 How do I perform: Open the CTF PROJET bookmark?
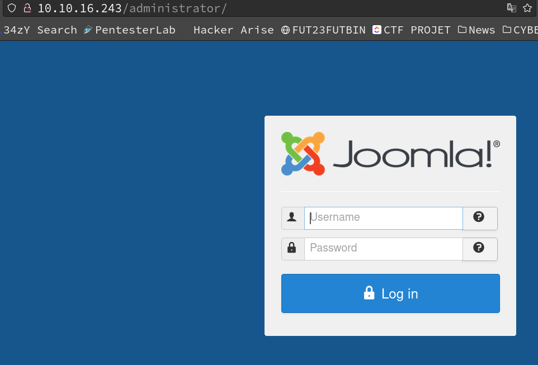pos(412,30)
